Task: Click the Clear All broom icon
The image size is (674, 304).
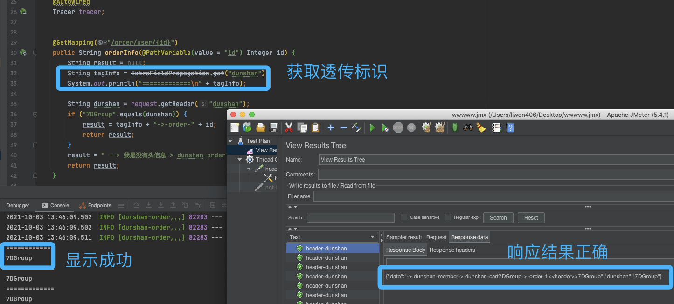Action: [440, 128]
